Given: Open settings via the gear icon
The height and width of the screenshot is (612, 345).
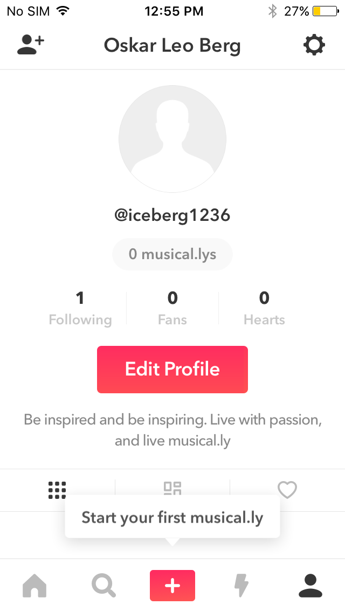Looking at the screenshot, I should (x=314, y=45).
